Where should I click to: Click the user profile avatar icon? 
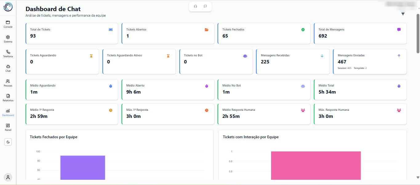click(8, 177)
